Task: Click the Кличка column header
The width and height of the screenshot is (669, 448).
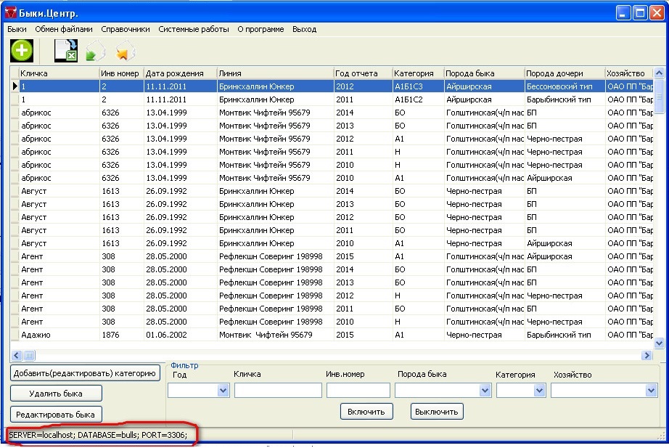Action: pyautogui.click(x=59, y=73)
